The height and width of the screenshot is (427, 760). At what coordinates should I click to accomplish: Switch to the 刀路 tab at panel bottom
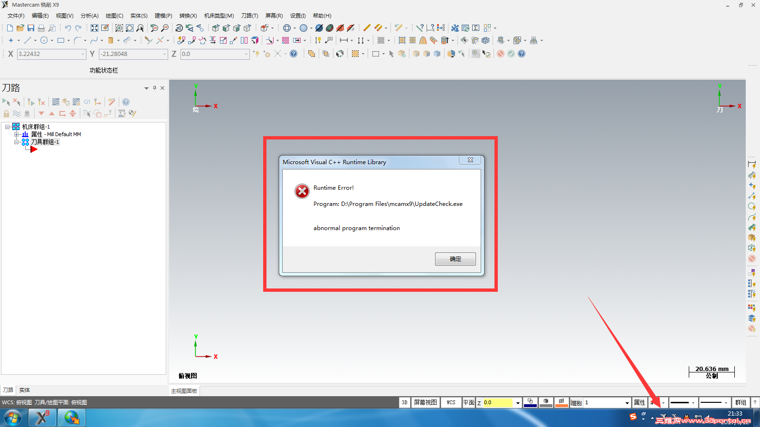coord(8,390)
